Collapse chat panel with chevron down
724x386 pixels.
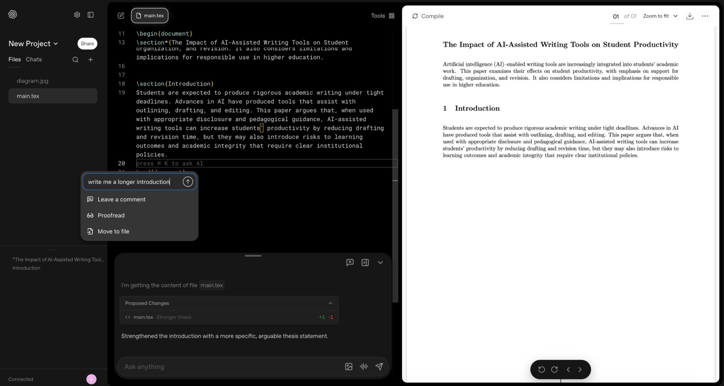(x=380, y=263)
